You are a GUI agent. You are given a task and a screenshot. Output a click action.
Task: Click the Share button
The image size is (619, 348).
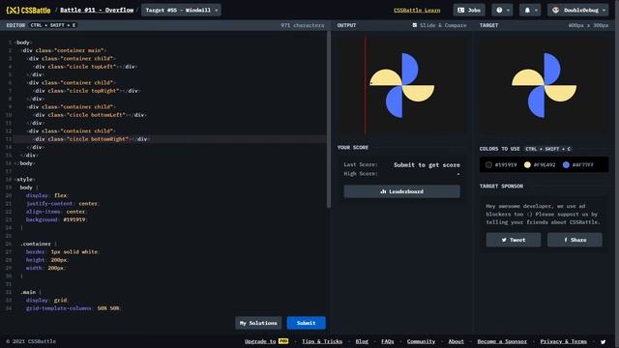[575, 240]
